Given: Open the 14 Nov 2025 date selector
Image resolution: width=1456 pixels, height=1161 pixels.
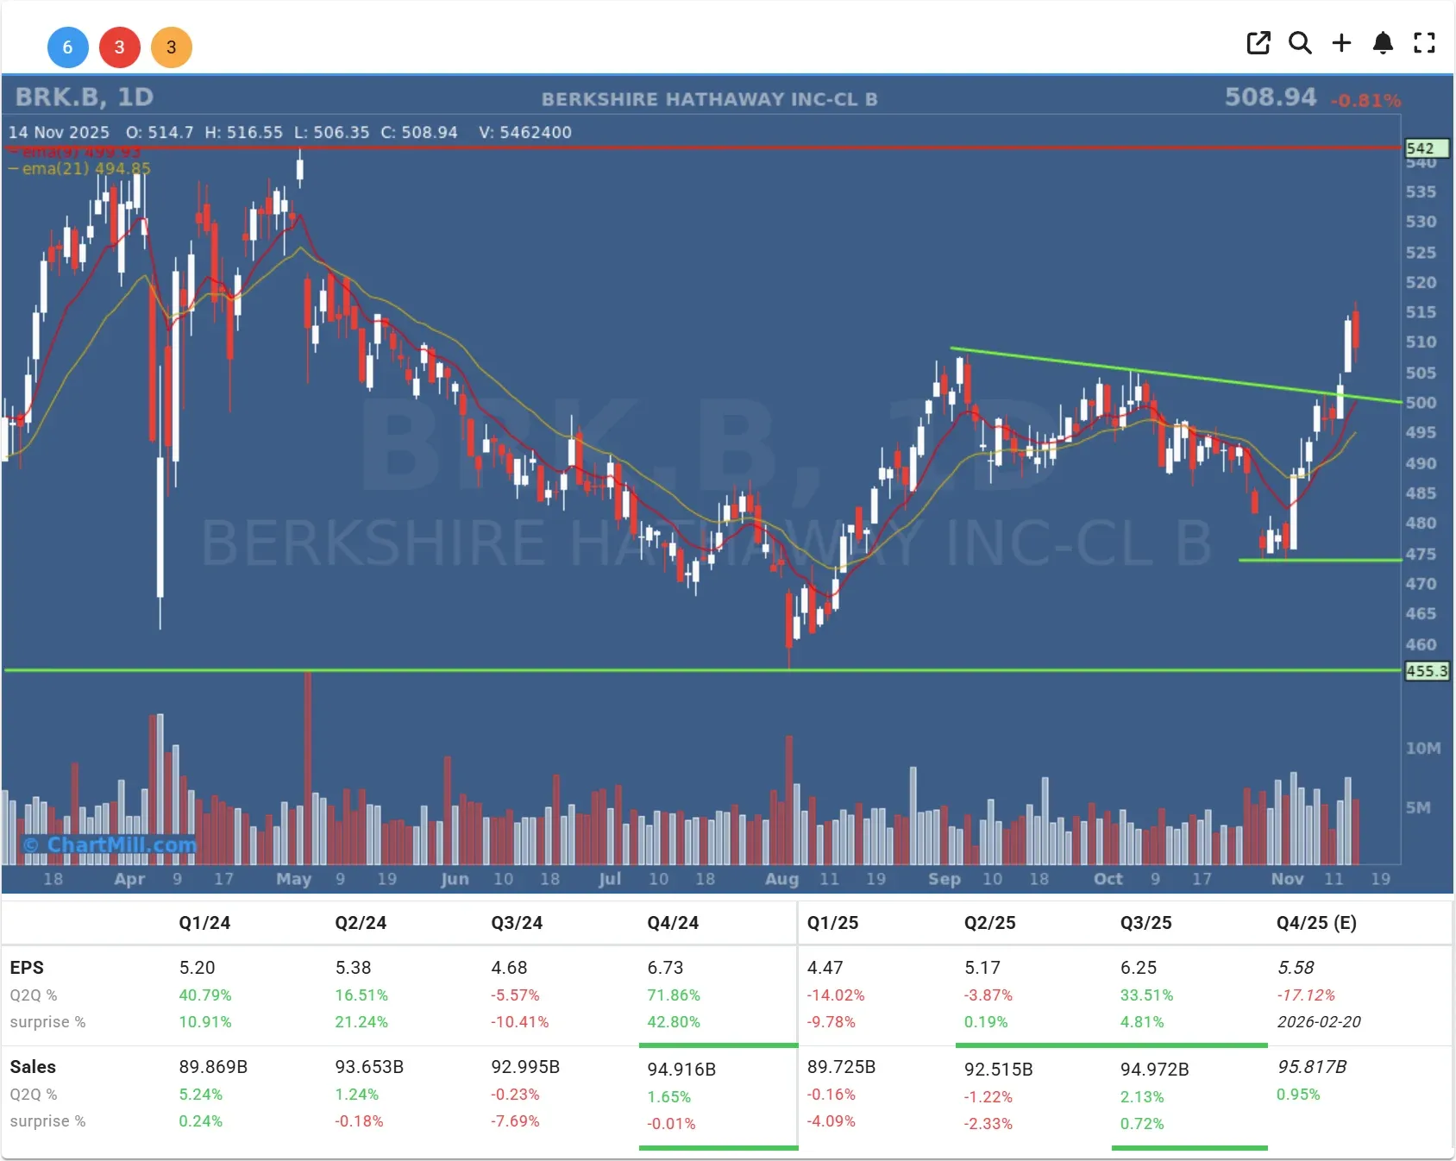Looking at the screenshot, I should 59,132.
